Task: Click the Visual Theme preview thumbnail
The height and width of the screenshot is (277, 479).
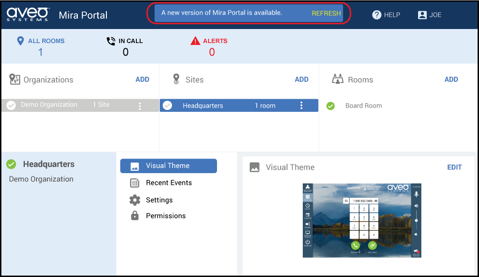Action: 361,220
